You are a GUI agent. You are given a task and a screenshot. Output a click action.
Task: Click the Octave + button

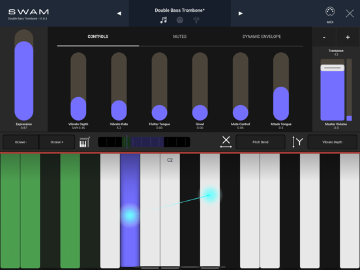click(x=57, y=142)
